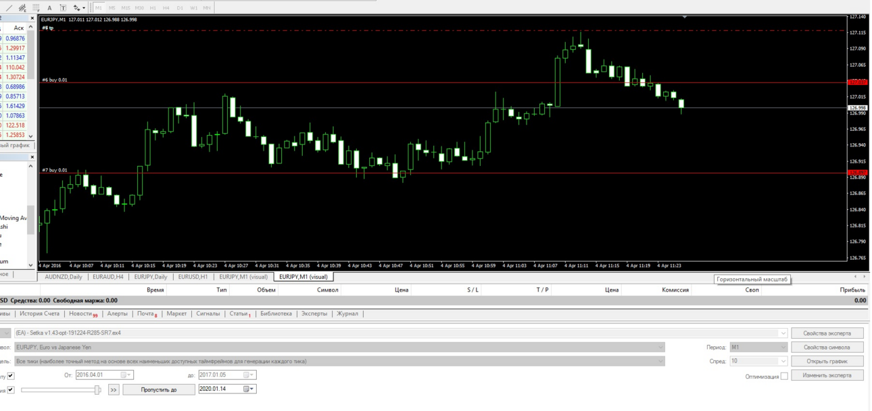Image resolution: width=872 pixels, height=411 pixels.
Task: Click the Комиссия column header
Action: pyautogui.click(x=675, y=290)
